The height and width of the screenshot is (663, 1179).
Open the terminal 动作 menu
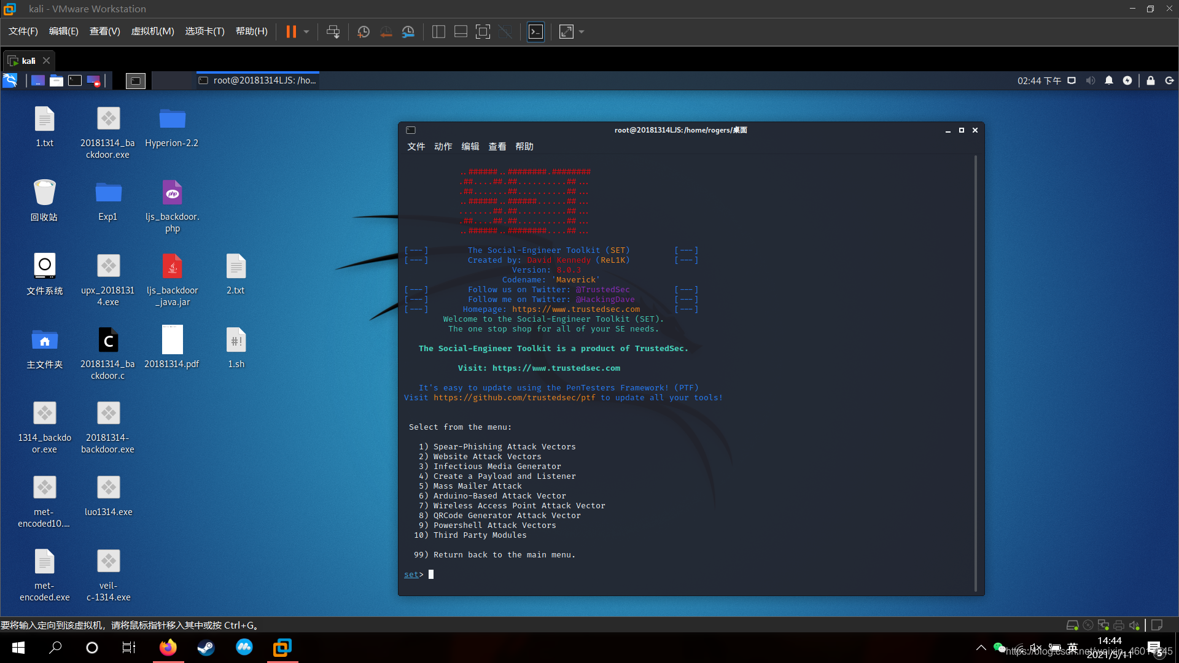point(443,147)
